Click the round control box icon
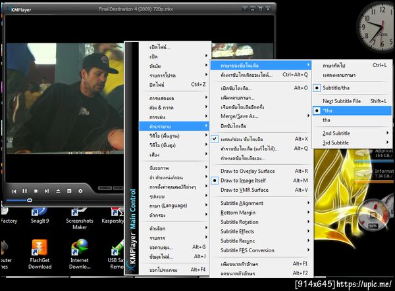The width and height of the screenshot is (395, 291). tap(80, 191)
